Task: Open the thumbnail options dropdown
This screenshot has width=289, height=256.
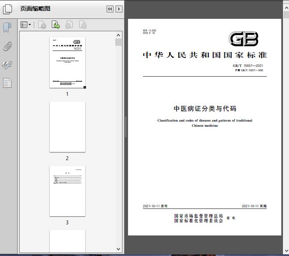Action: tap(26, 25)
